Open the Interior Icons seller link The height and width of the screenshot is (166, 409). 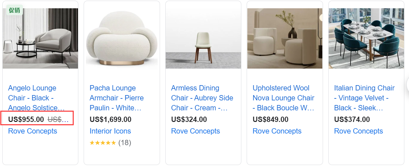110,131
